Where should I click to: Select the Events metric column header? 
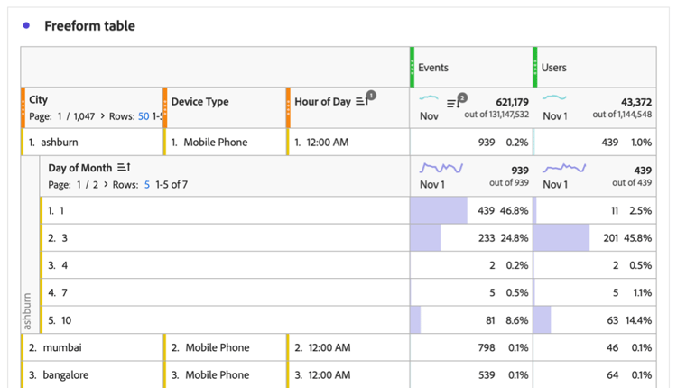click(x=433, y=68)
